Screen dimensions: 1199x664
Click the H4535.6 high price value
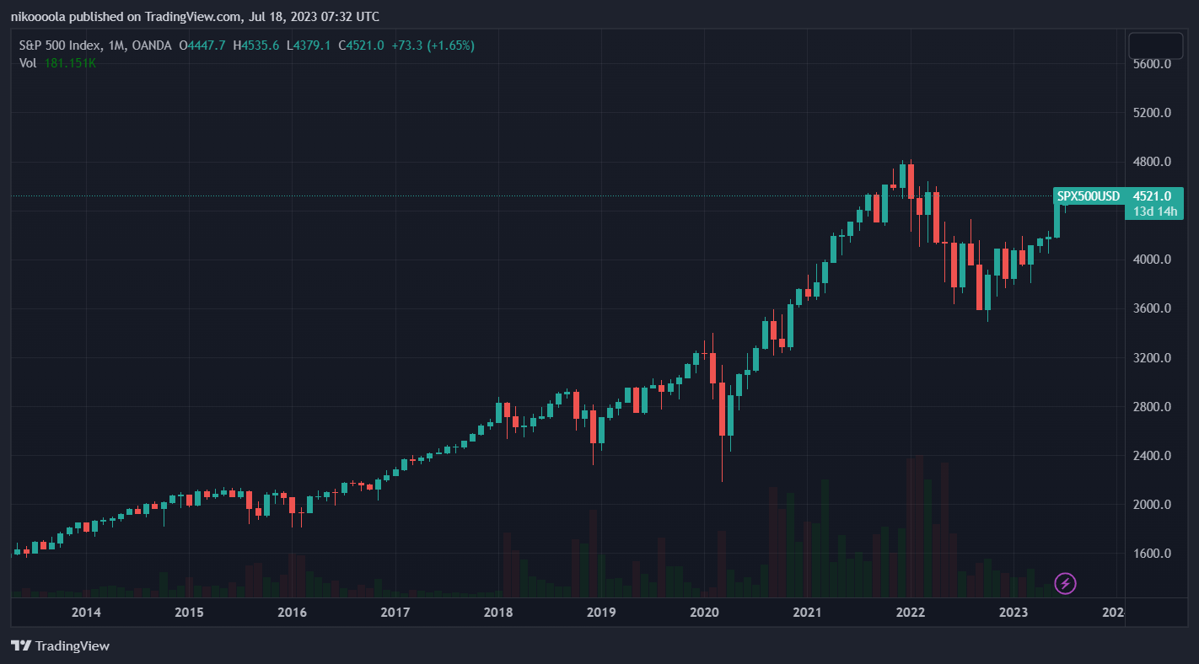[x=256, y=46]
